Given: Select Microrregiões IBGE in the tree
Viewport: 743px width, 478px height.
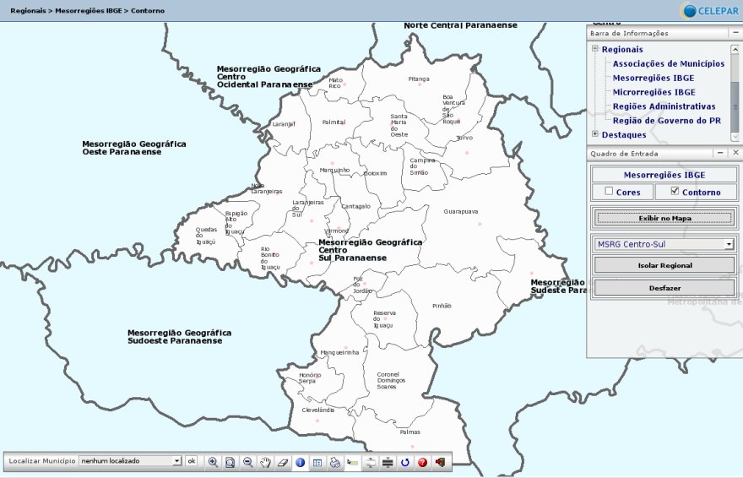Looking at the screenshot, I should (654, 92).
